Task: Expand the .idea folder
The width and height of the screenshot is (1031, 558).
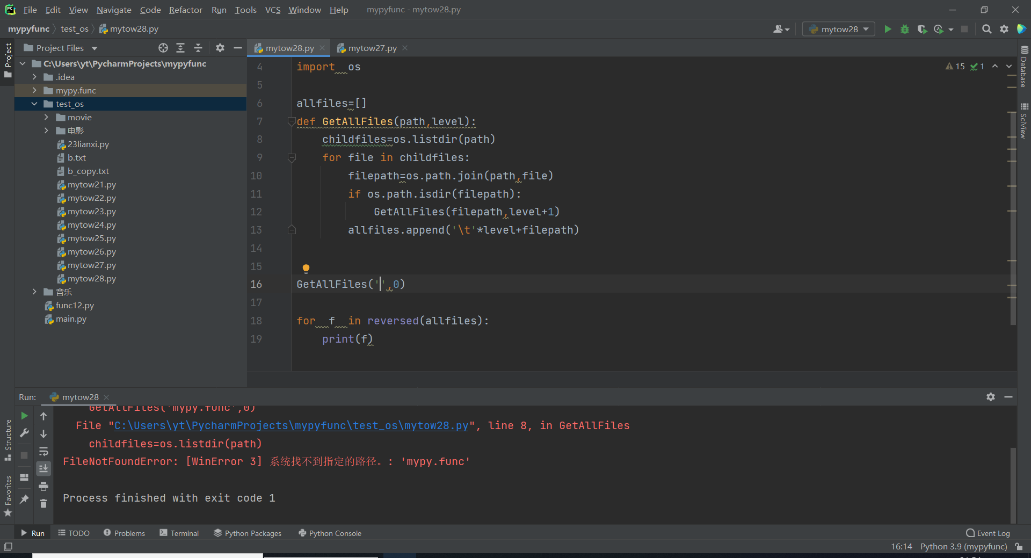Action: coord(34,77)
